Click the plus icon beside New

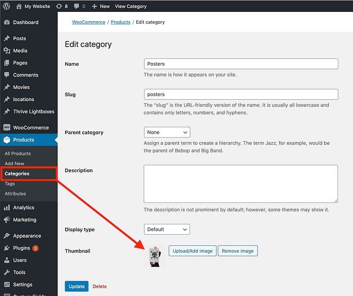point(95,6)
